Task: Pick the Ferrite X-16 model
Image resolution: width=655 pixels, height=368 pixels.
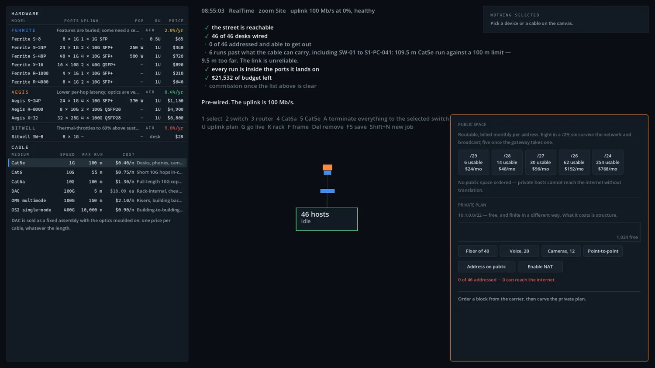Action: (97, 65)
